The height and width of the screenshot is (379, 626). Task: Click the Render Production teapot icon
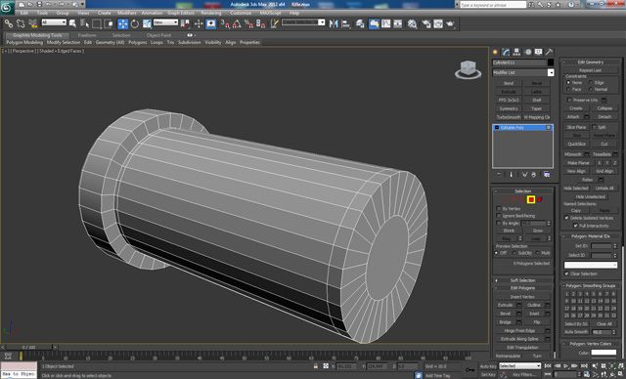450,23
